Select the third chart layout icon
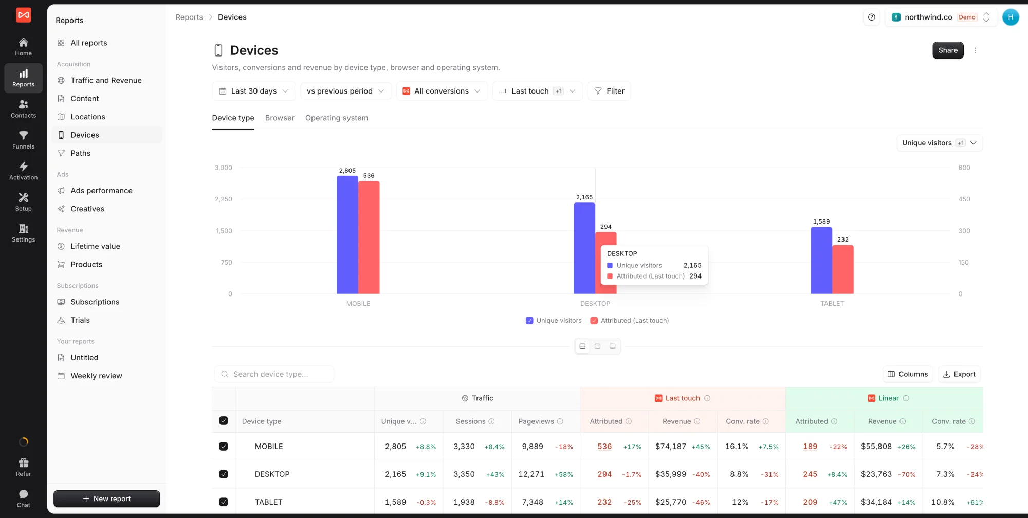The height and width of the screenshot is (518, 1028). tap(612, 346)
